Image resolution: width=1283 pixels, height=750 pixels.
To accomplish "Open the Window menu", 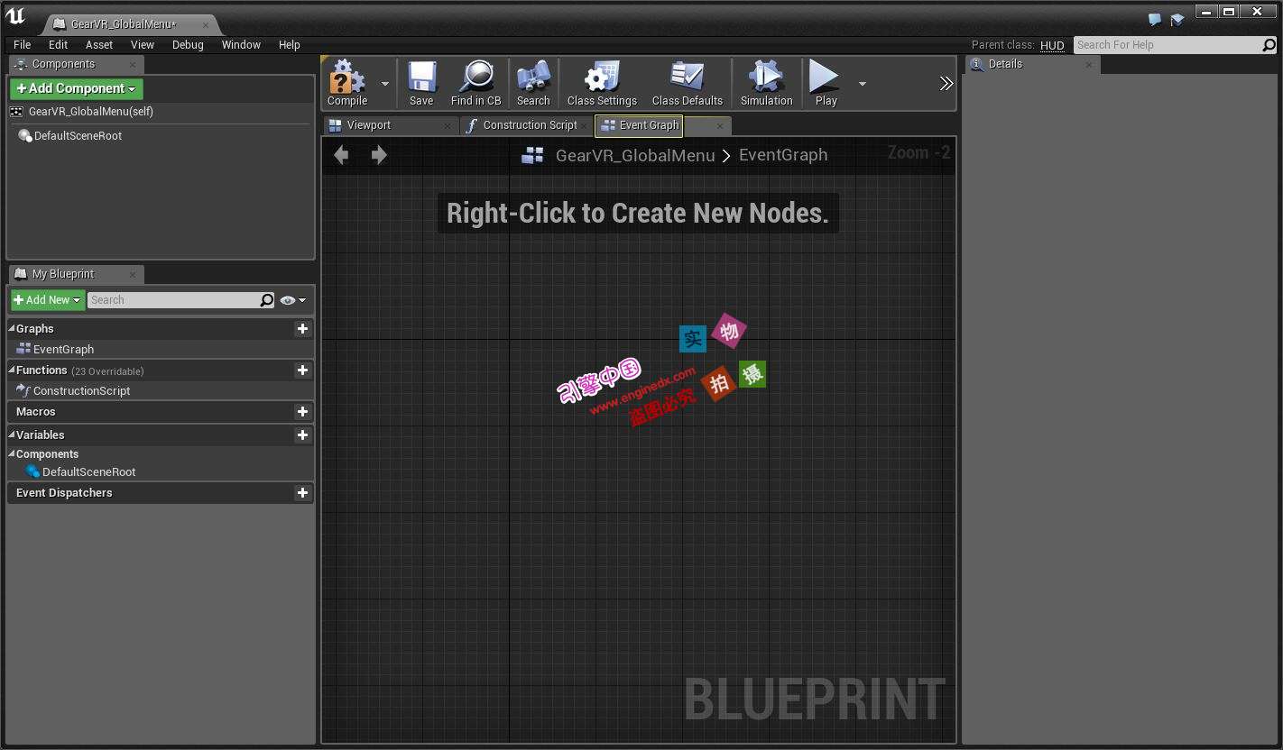I will (x=241, y=44).
